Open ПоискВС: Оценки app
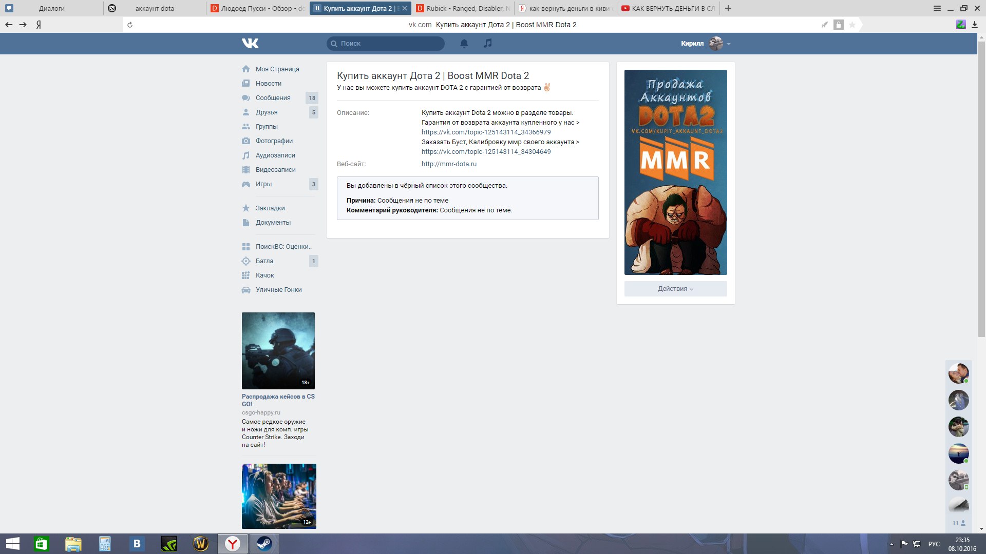The width and height of the screenshot is (986, 554). pos(283,247)
